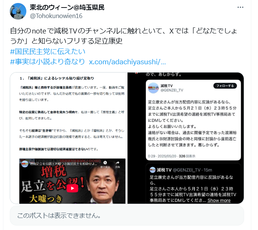
Task: Open the @Tohokunowien16 handle
Action: tap(56, 16)
